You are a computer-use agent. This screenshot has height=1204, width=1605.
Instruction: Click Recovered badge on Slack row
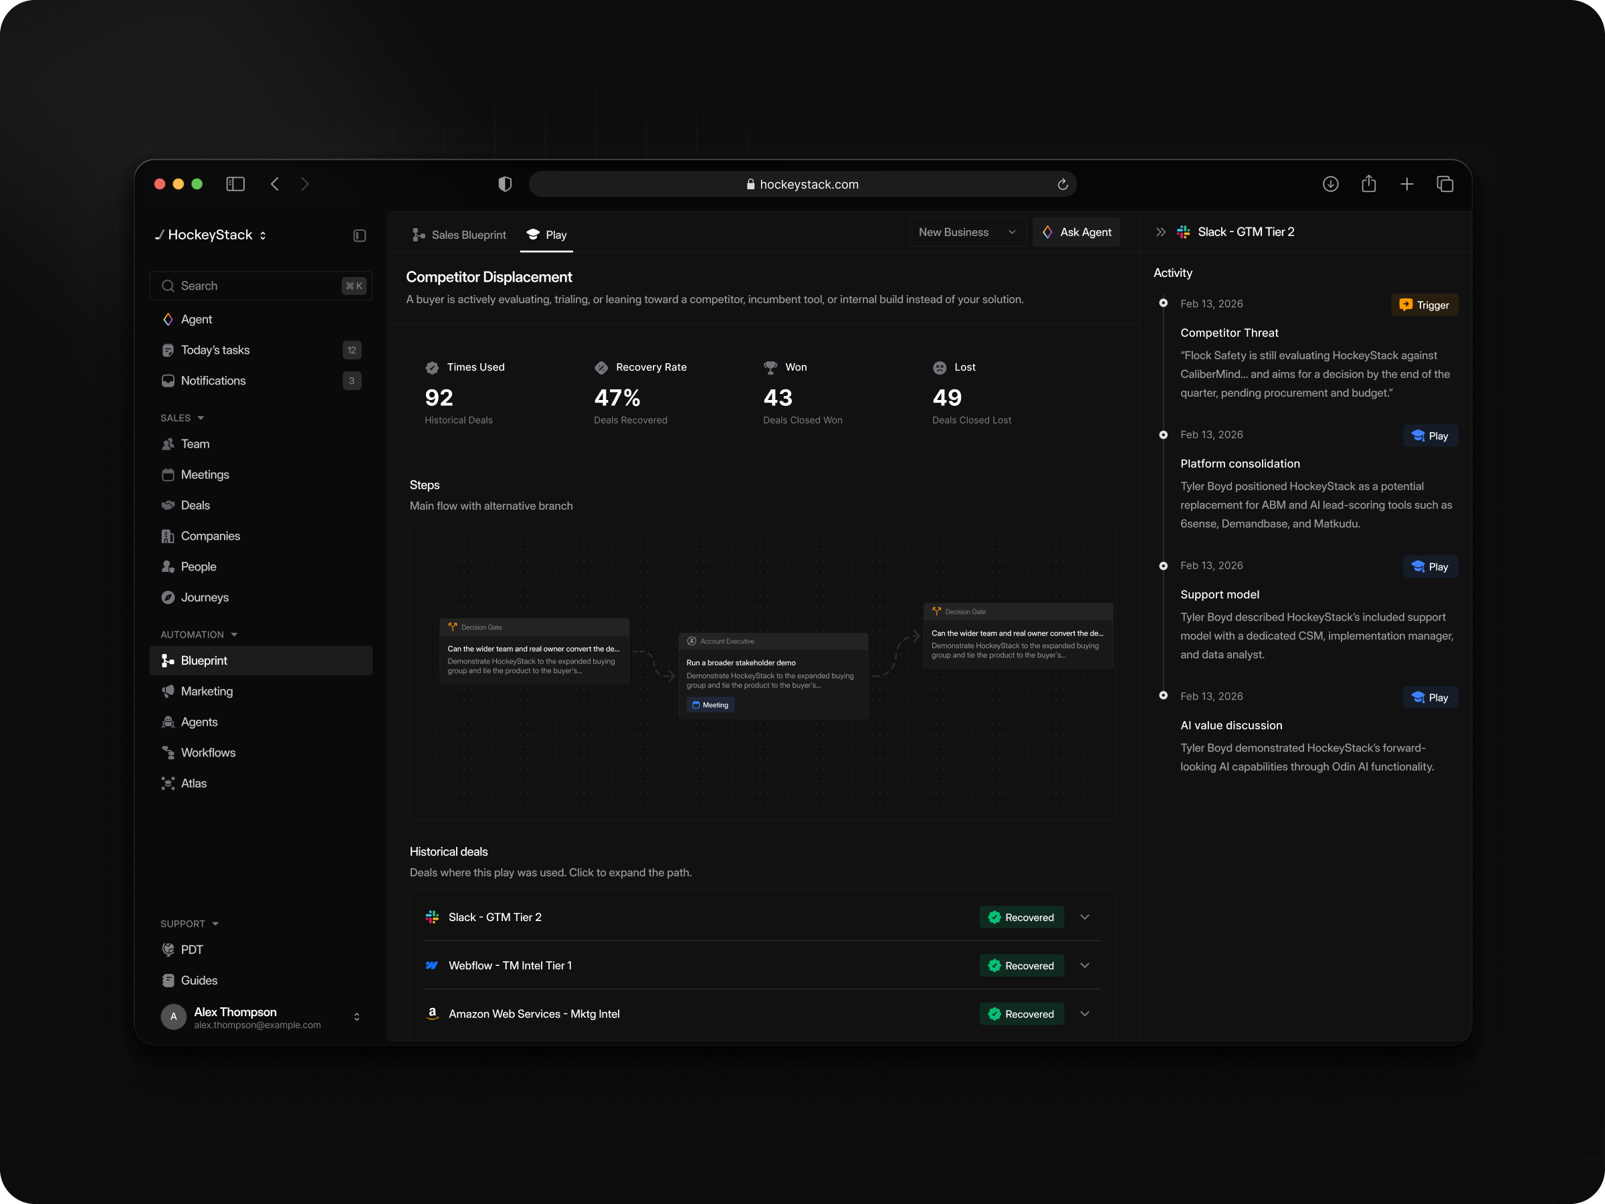coord(1021,917)
